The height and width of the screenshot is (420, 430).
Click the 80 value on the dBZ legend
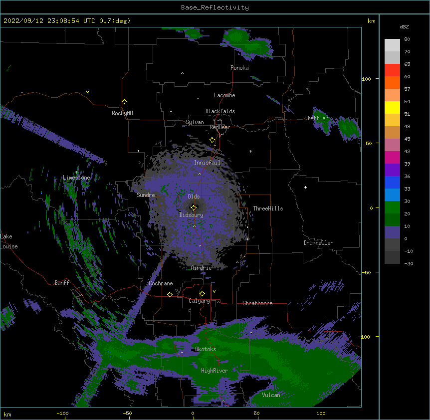point(407,39)
